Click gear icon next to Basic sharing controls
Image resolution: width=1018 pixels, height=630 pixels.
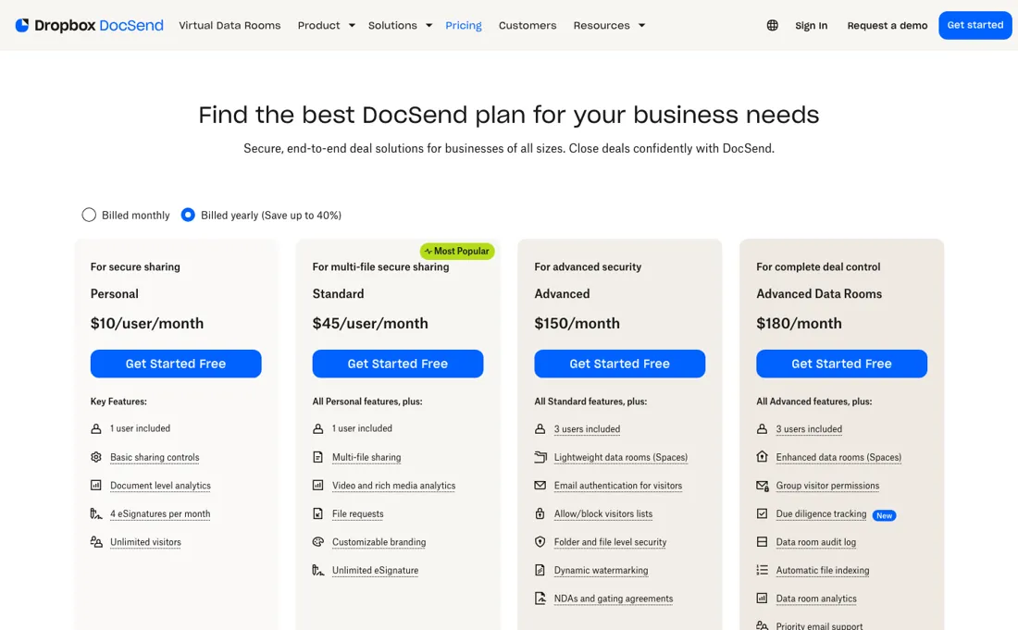[96, 457]
